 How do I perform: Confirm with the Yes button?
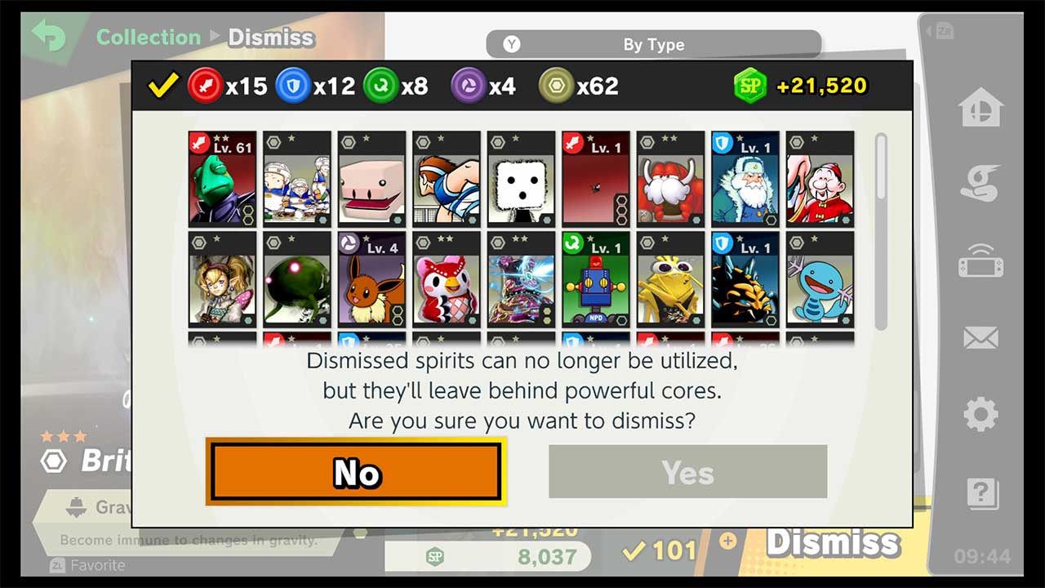(x=687, y=472)
